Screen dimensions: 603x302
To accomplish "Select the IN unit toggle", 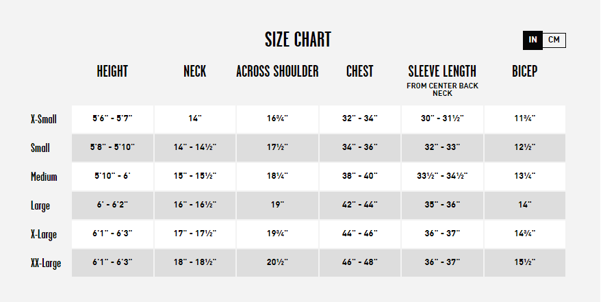I will [533, 40].
